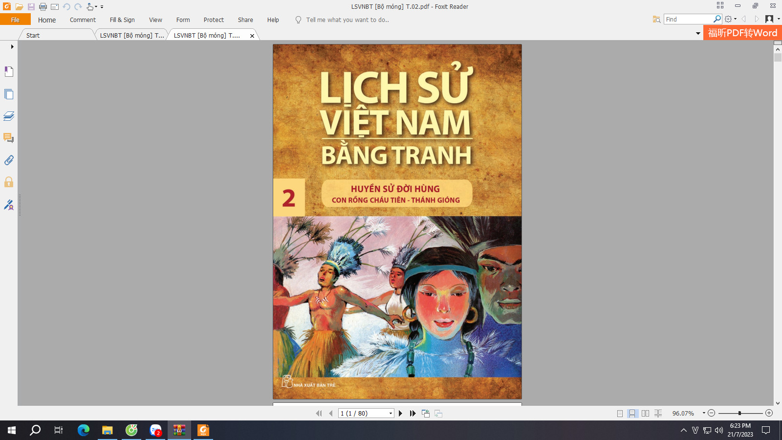Enable single page view mode
Image resolution: width=782 pixels, height=440 pixels.
(x=620, y=413)
